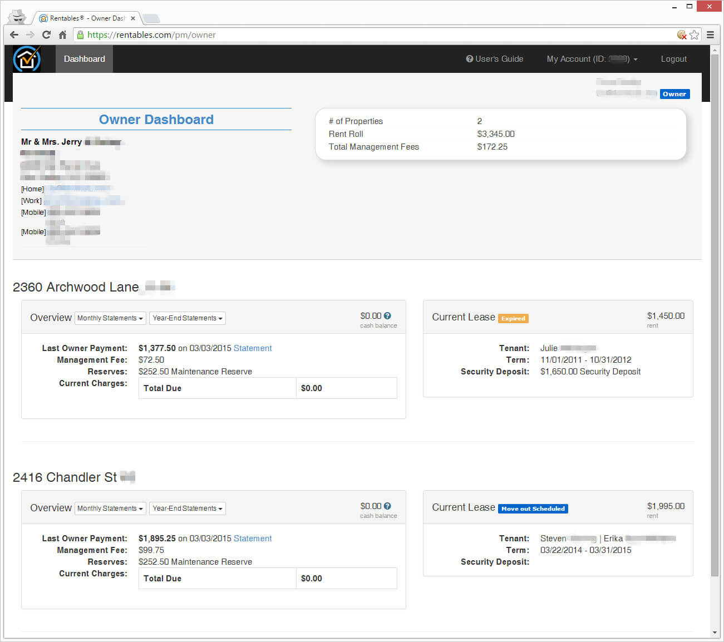The width and height of the screenshot is (724, 642).
Task: Click the browser back arrow
Action: (14, 34)
